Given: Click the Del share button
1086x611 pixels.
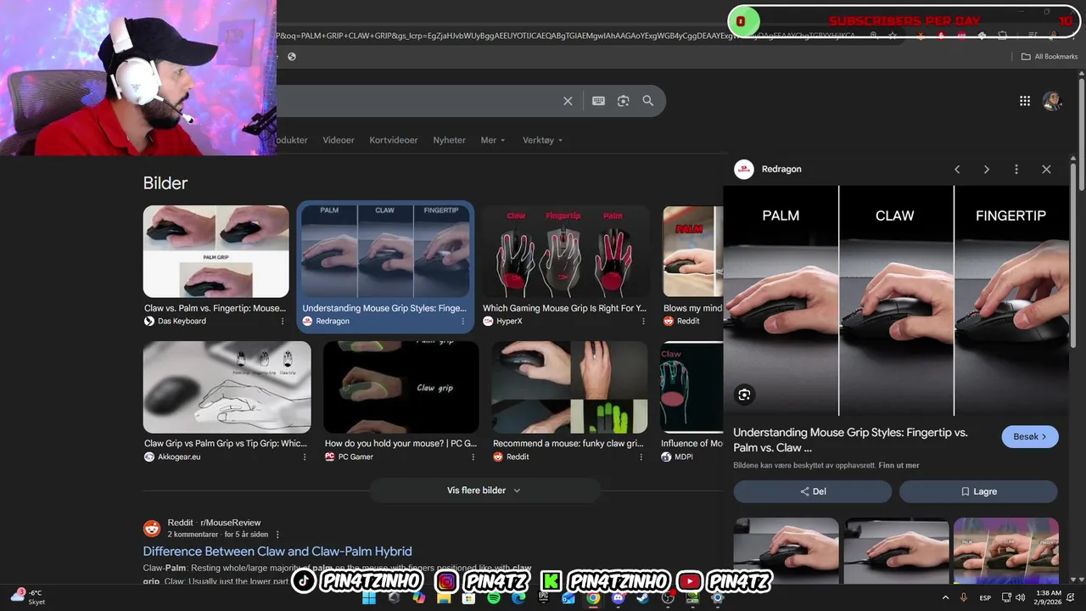Looking at the screenshot, I should pos(813,491).
